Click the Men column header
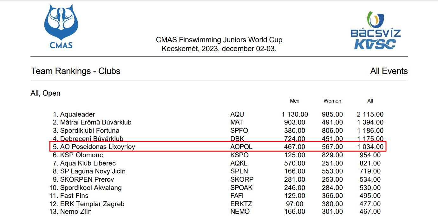Image resolution: width=438 pixels, height=216 pixels. coord(295,101)
